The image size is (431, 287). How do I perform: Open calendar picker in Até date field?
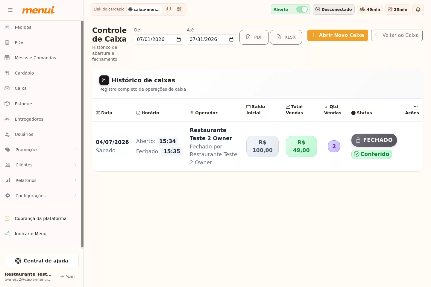point(231,40)
